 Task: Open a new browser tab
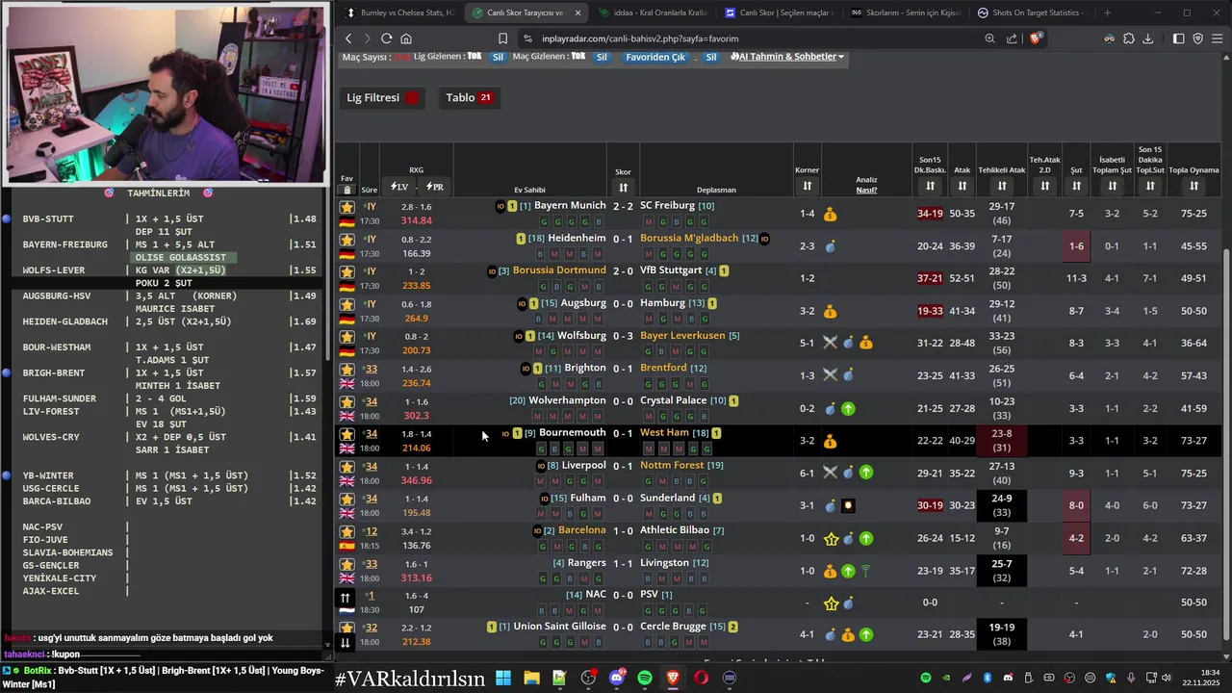click(x=1107, y=13)
